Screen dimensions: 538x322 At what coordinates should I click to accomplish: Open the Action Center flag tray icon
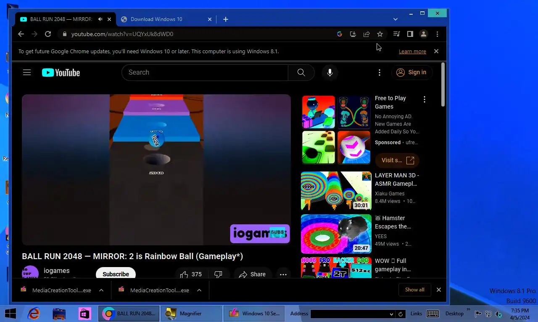click(478, 314)
